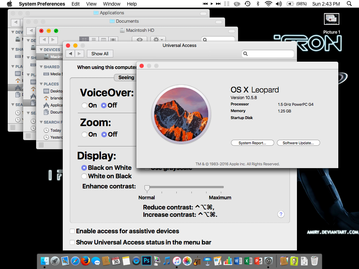Open volume control in menu bar
This screenshot has width=359, height=269.
click(x=279, y=4)
